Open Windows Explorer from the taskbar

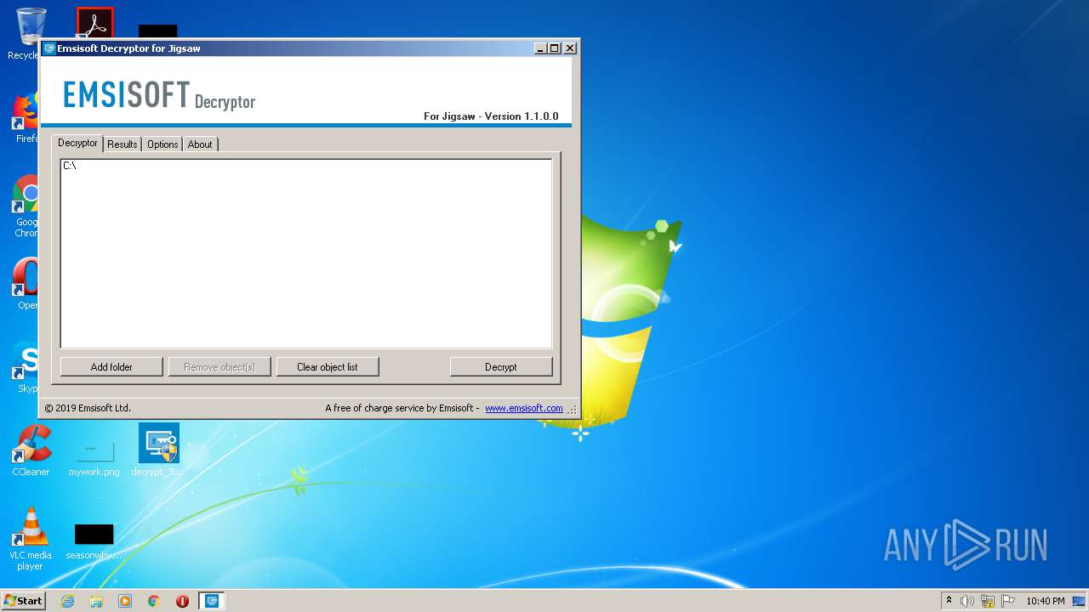click(96, 601)
